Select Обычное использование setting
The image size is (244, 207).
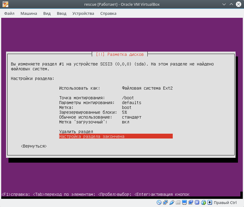pos(116,117)
